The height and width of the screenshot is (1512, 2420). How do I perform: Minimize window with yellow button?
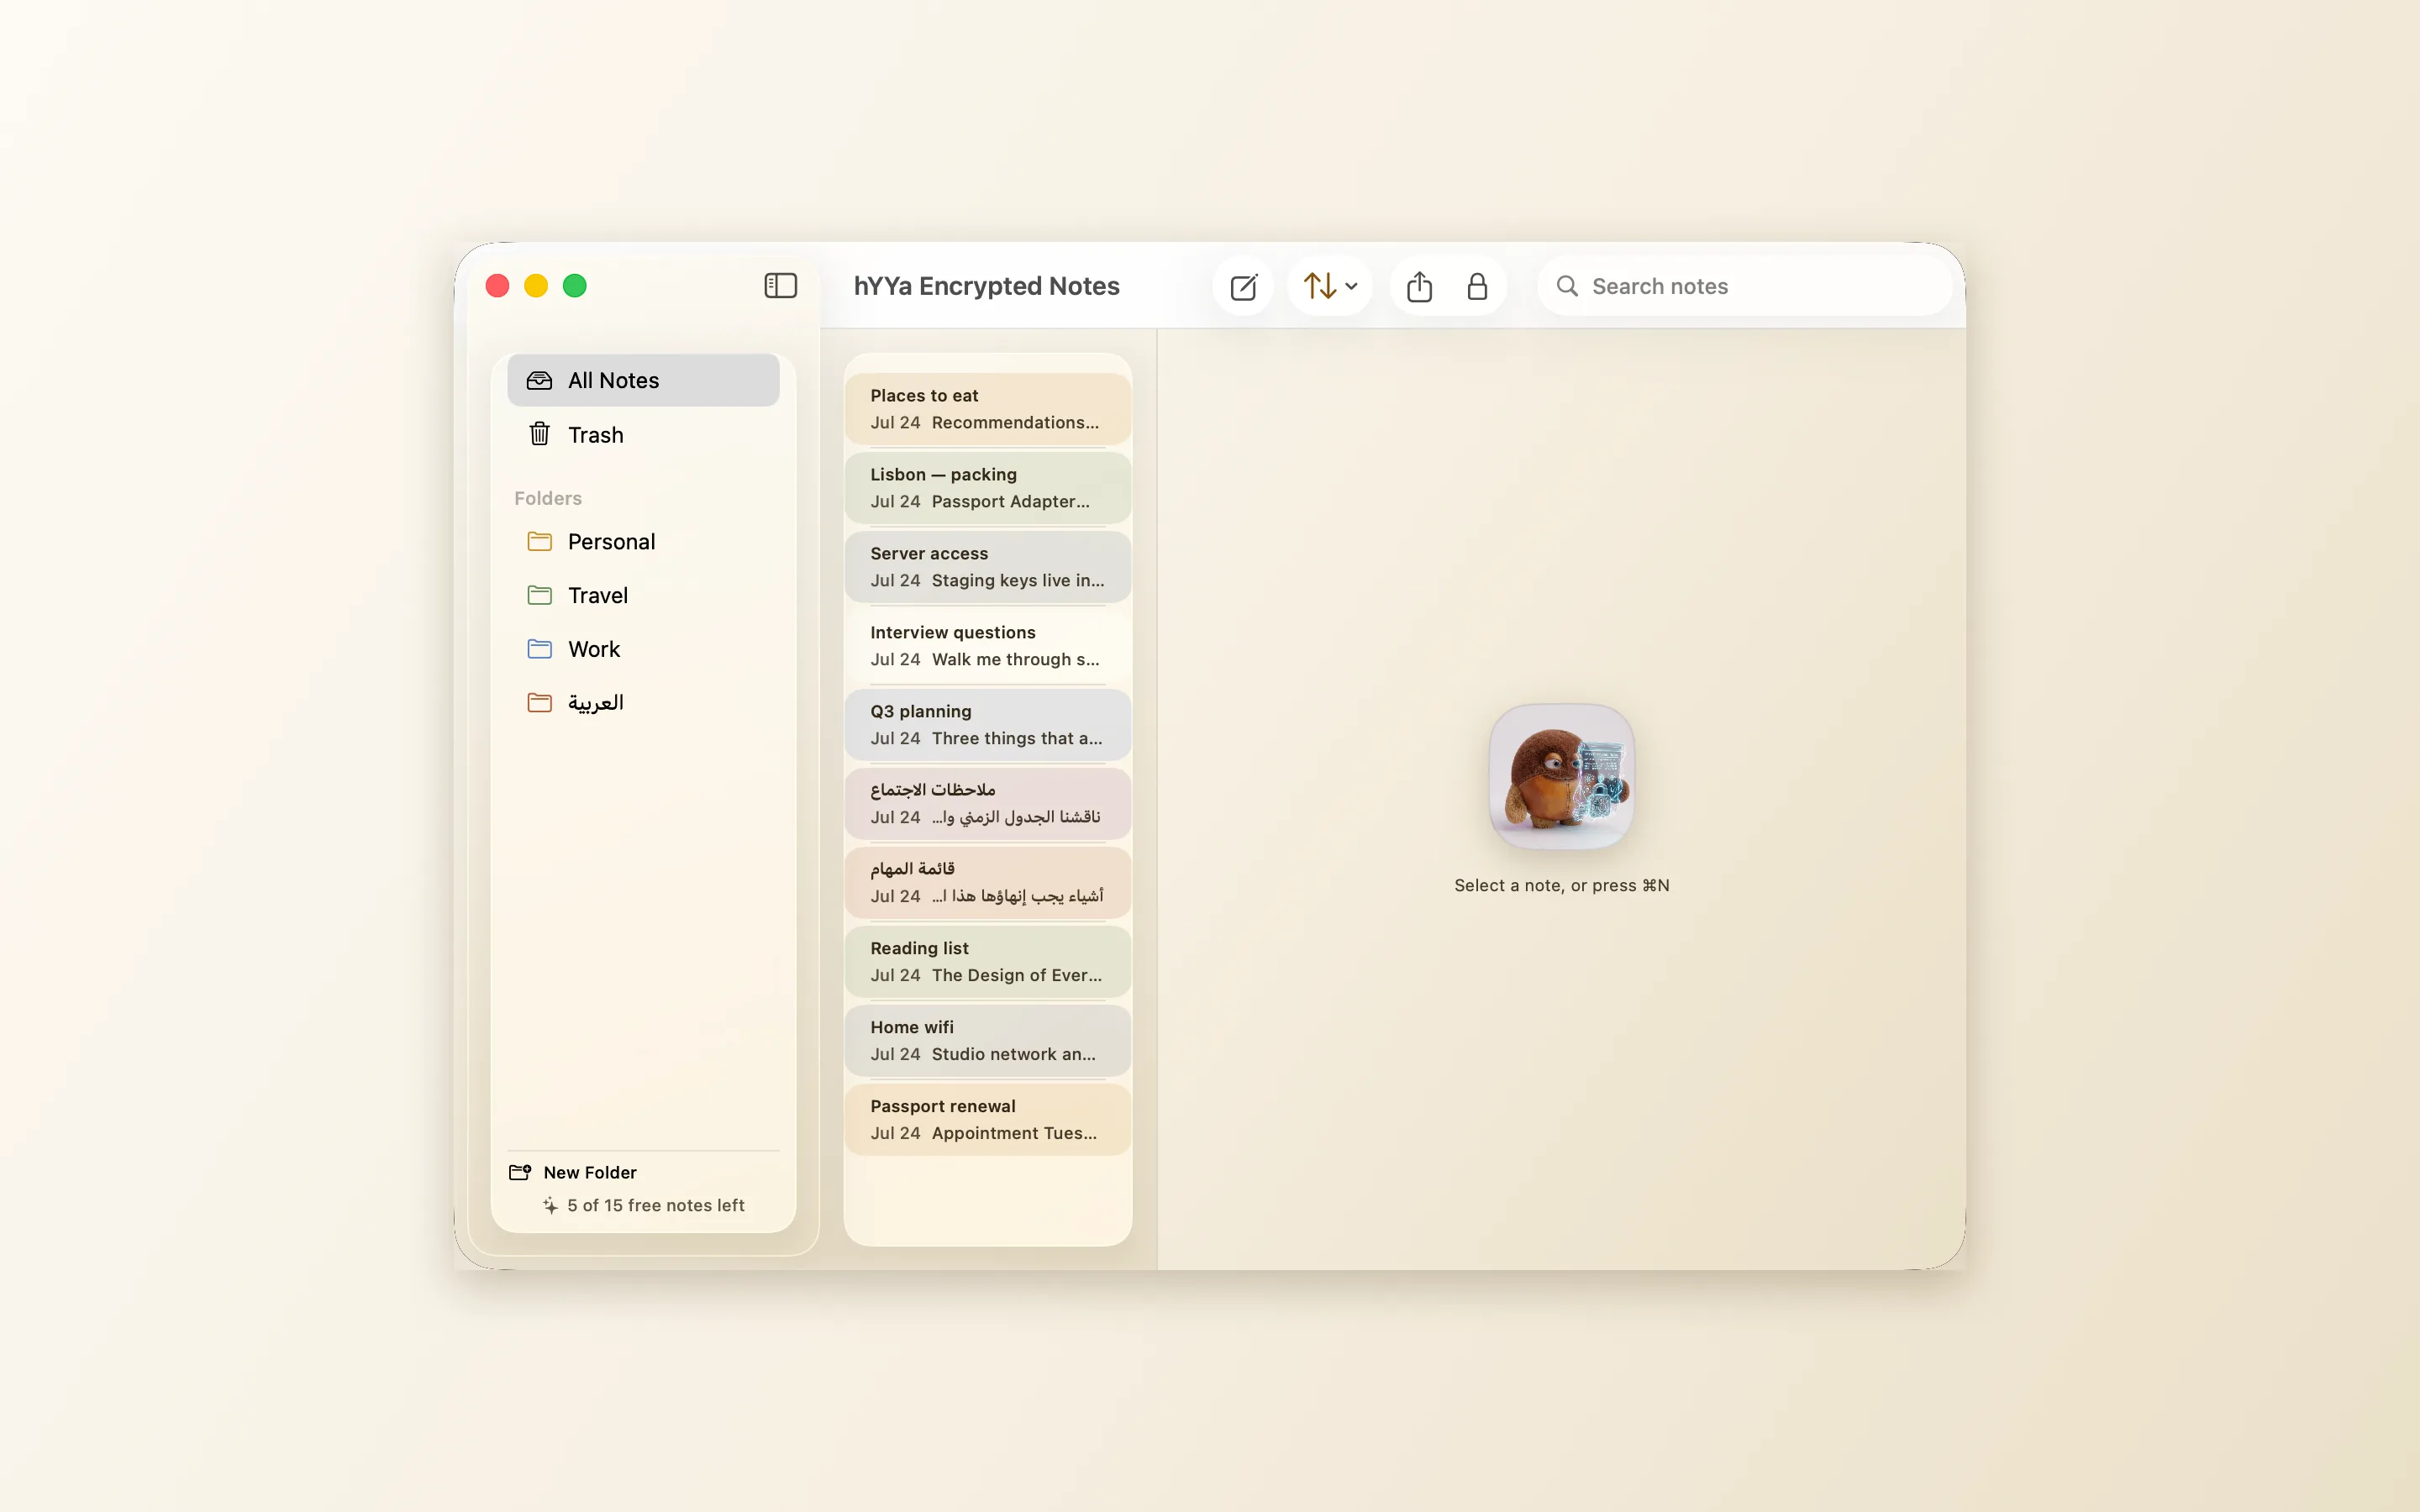coord(536,286)
